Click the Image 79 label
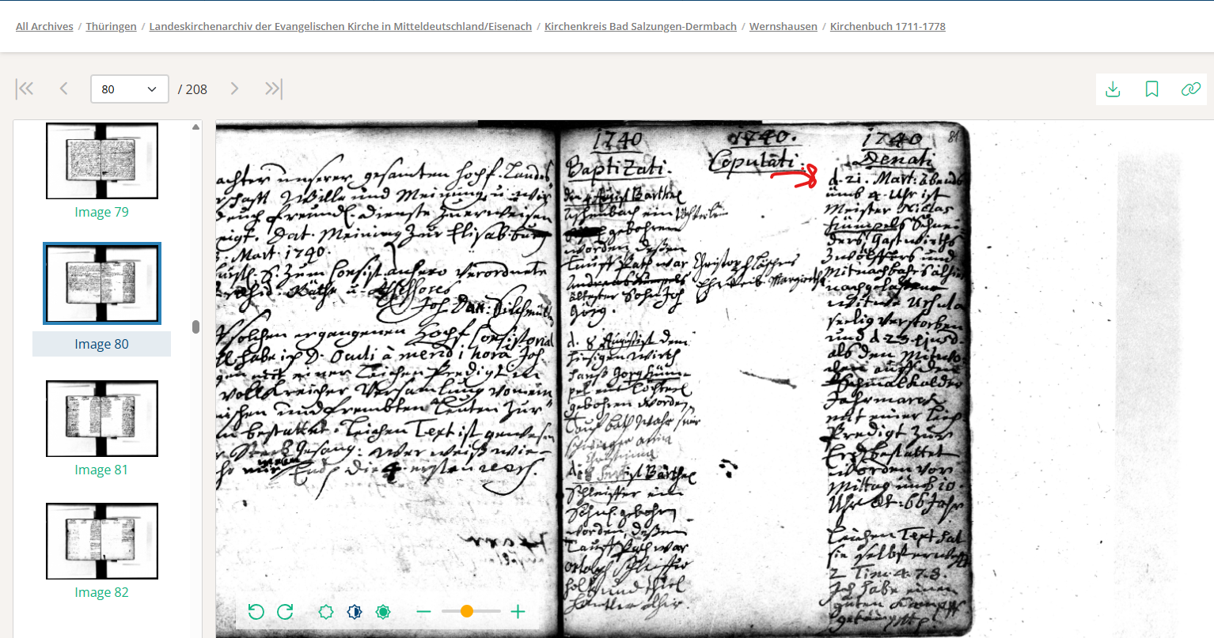Image resolution: width=1214 pixels, height=638 pixels. (x=101, y=212)
